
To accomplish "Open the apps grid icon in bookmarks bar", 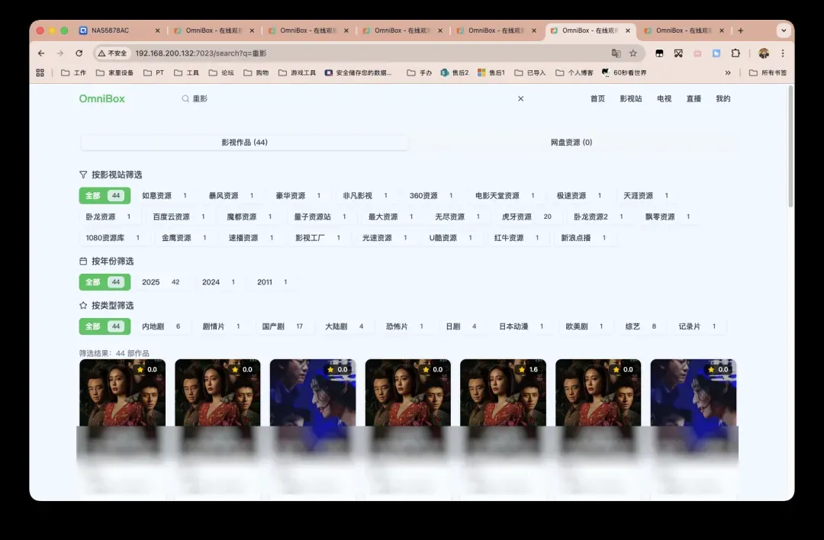I will pyautogui.click(x=40, y=73).
